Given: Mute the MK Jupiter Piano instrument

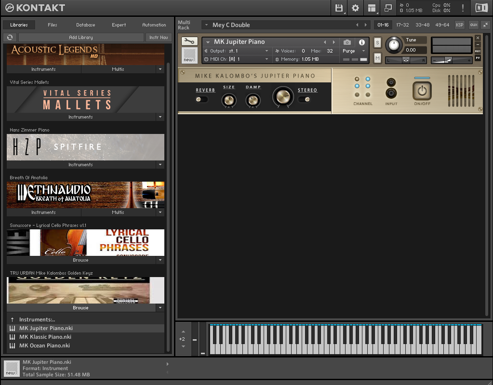Looking at the screenshot, I should [377, 58].
